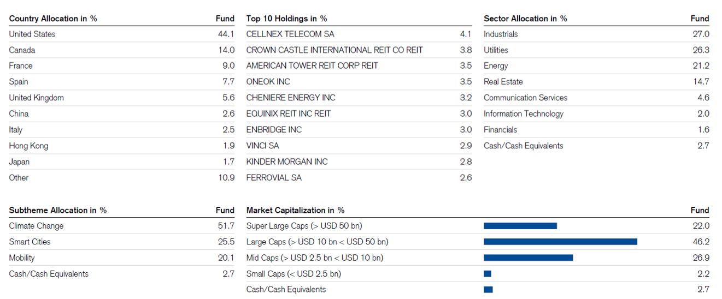
Task: Click the Country Allocation in % heading
Action: coord(53,19)
